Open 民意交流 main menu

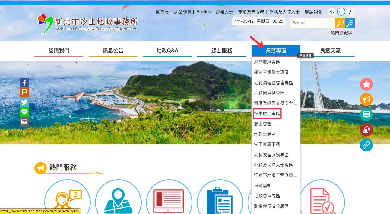(x=330, y=51)
